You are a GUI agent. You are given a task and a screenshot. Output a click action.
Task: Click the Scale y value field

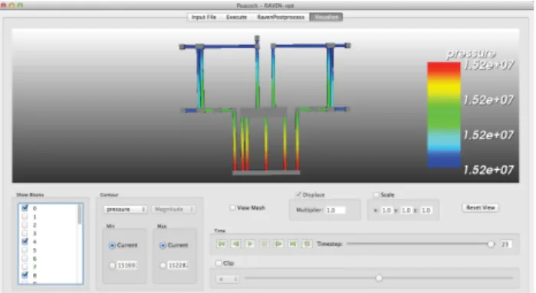click(406, 210)
